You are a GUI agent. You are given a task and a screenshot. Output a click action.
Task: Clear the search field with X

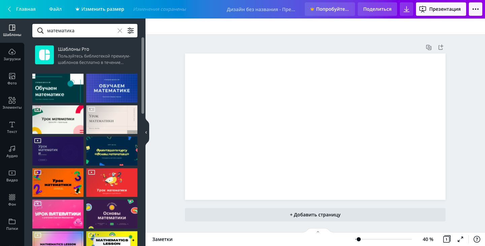pos(120,31)
